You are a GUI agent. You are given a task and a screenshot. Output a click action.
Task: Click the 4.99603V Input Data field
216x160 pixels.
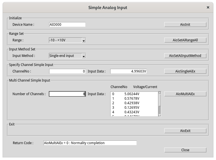click(x=128, y=71)
